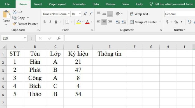The height and width of the screenshot is (108, 195).
Task: Activate the Format Painter brush
Action: (x=25, y=24)
